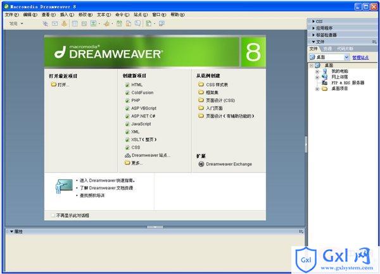This screenshot has width=380, height=274.
Task: Click the Email Link envelope icon
Action: [x=55, y=23]
